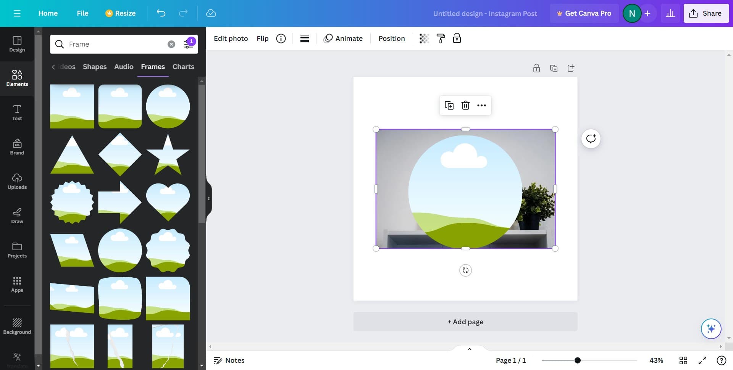Expand the bottom panel with the chevron
The height and width of the screenshot is (370, 733).
pos(469,349)
